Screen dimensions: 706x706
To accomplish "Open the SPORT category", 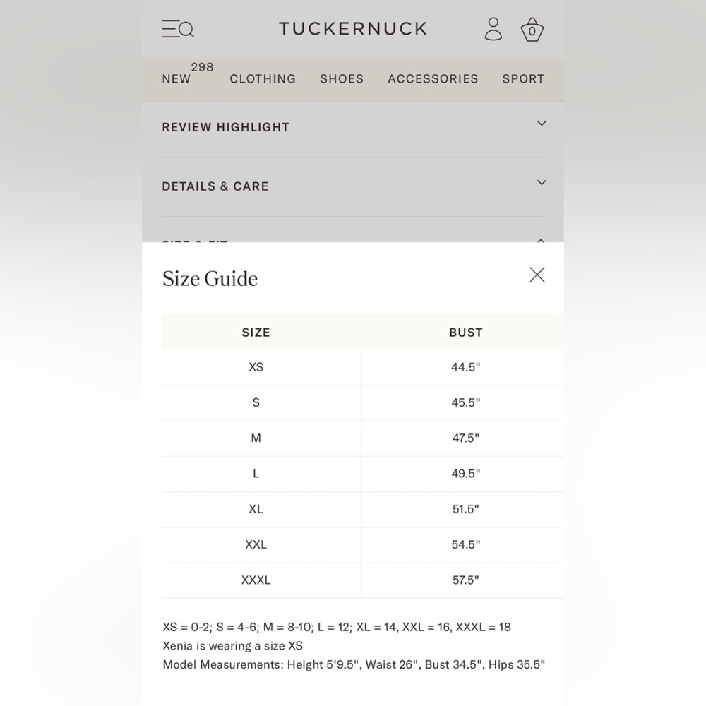I will (x=523, y=79).
